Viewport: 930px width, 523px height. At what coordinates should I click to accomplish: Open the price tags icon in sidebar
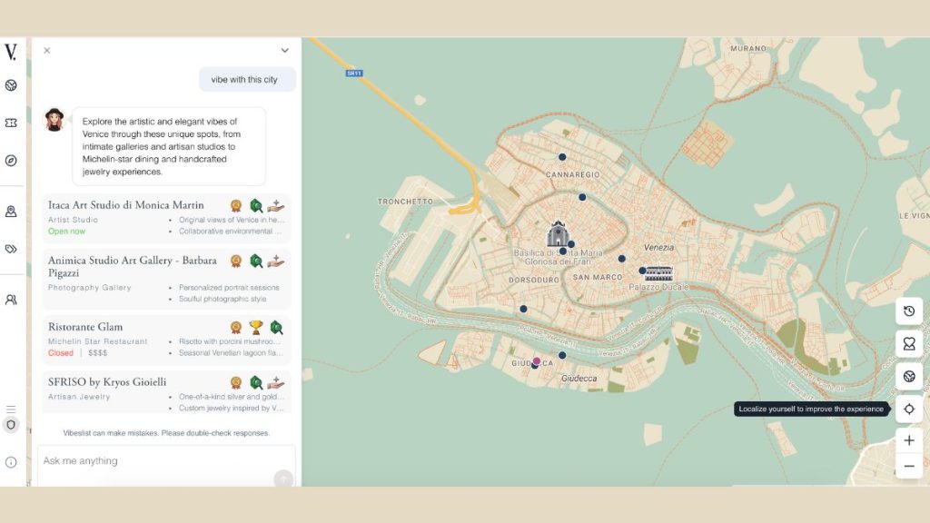pos(11,249)
